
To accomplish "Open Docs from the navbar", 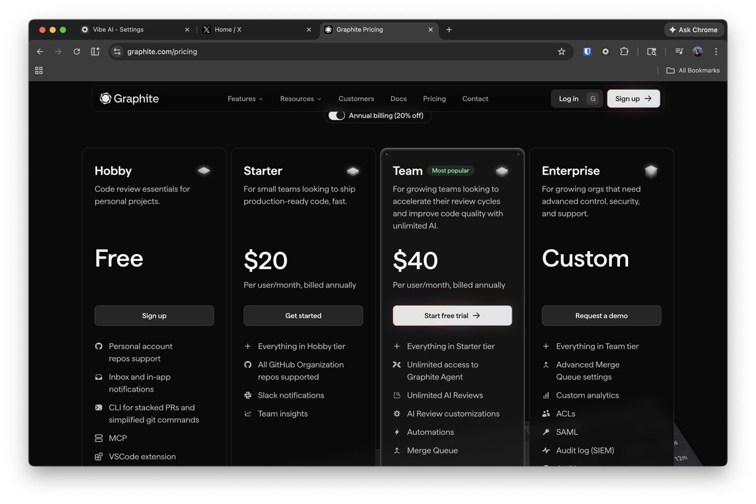I will coord(398,99).
